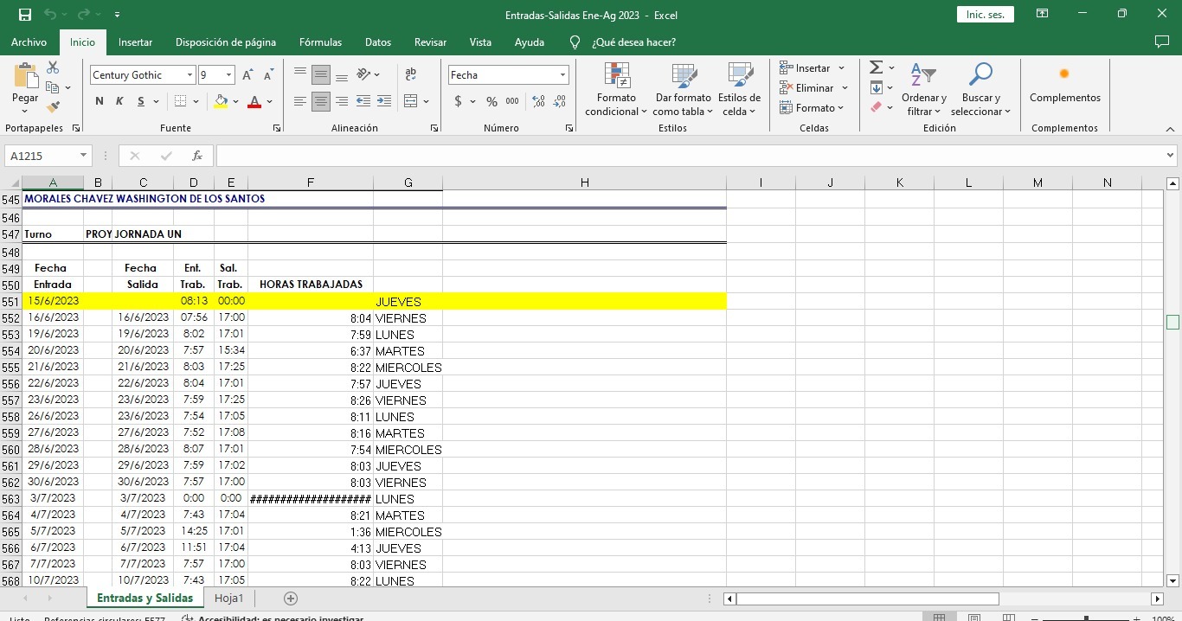Click the Wrap Text icon
The image size is (1182, 621).
coord(410,74)
